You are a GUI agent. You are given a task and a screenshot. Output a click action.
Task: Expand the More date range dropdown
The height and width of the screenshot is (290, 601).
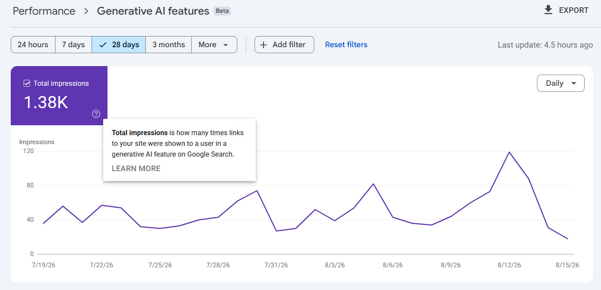point(214,45)
